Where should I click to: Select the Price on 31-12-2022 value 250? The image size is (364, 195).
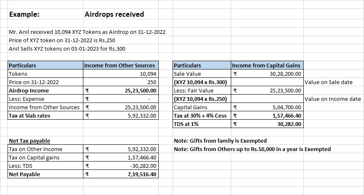[x=152, y=82]
